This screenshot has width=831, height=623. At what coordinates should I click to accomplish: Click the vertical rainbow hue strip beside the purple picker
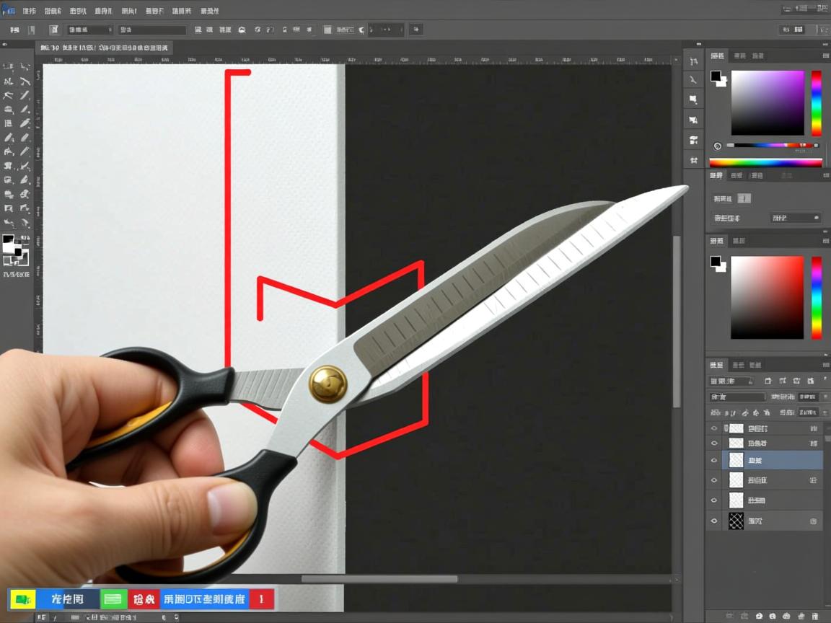[x=816, y=103]
